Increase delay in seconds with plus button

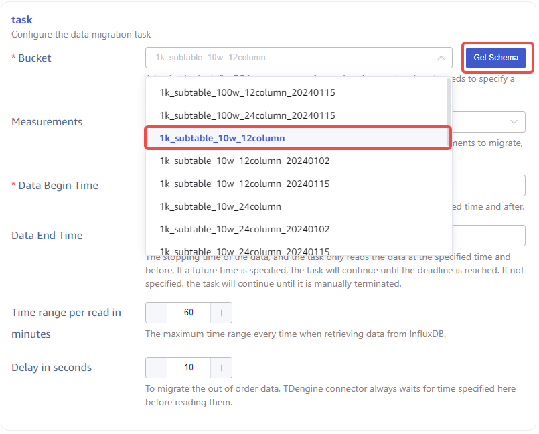point(221,368)
